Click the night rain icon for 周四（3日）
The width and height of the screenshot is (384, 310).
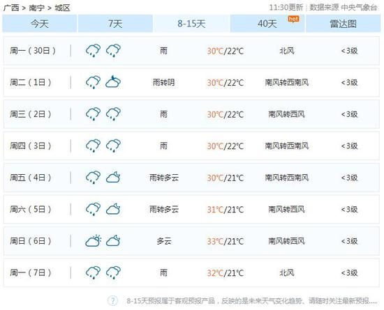pyautogui.click(x=113, y=146)
